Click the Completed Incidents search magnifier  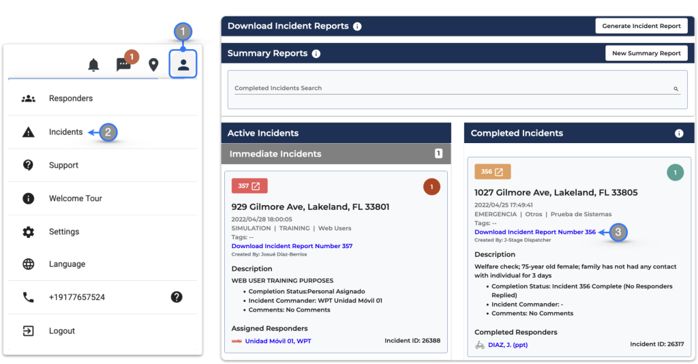pos(676,89)
